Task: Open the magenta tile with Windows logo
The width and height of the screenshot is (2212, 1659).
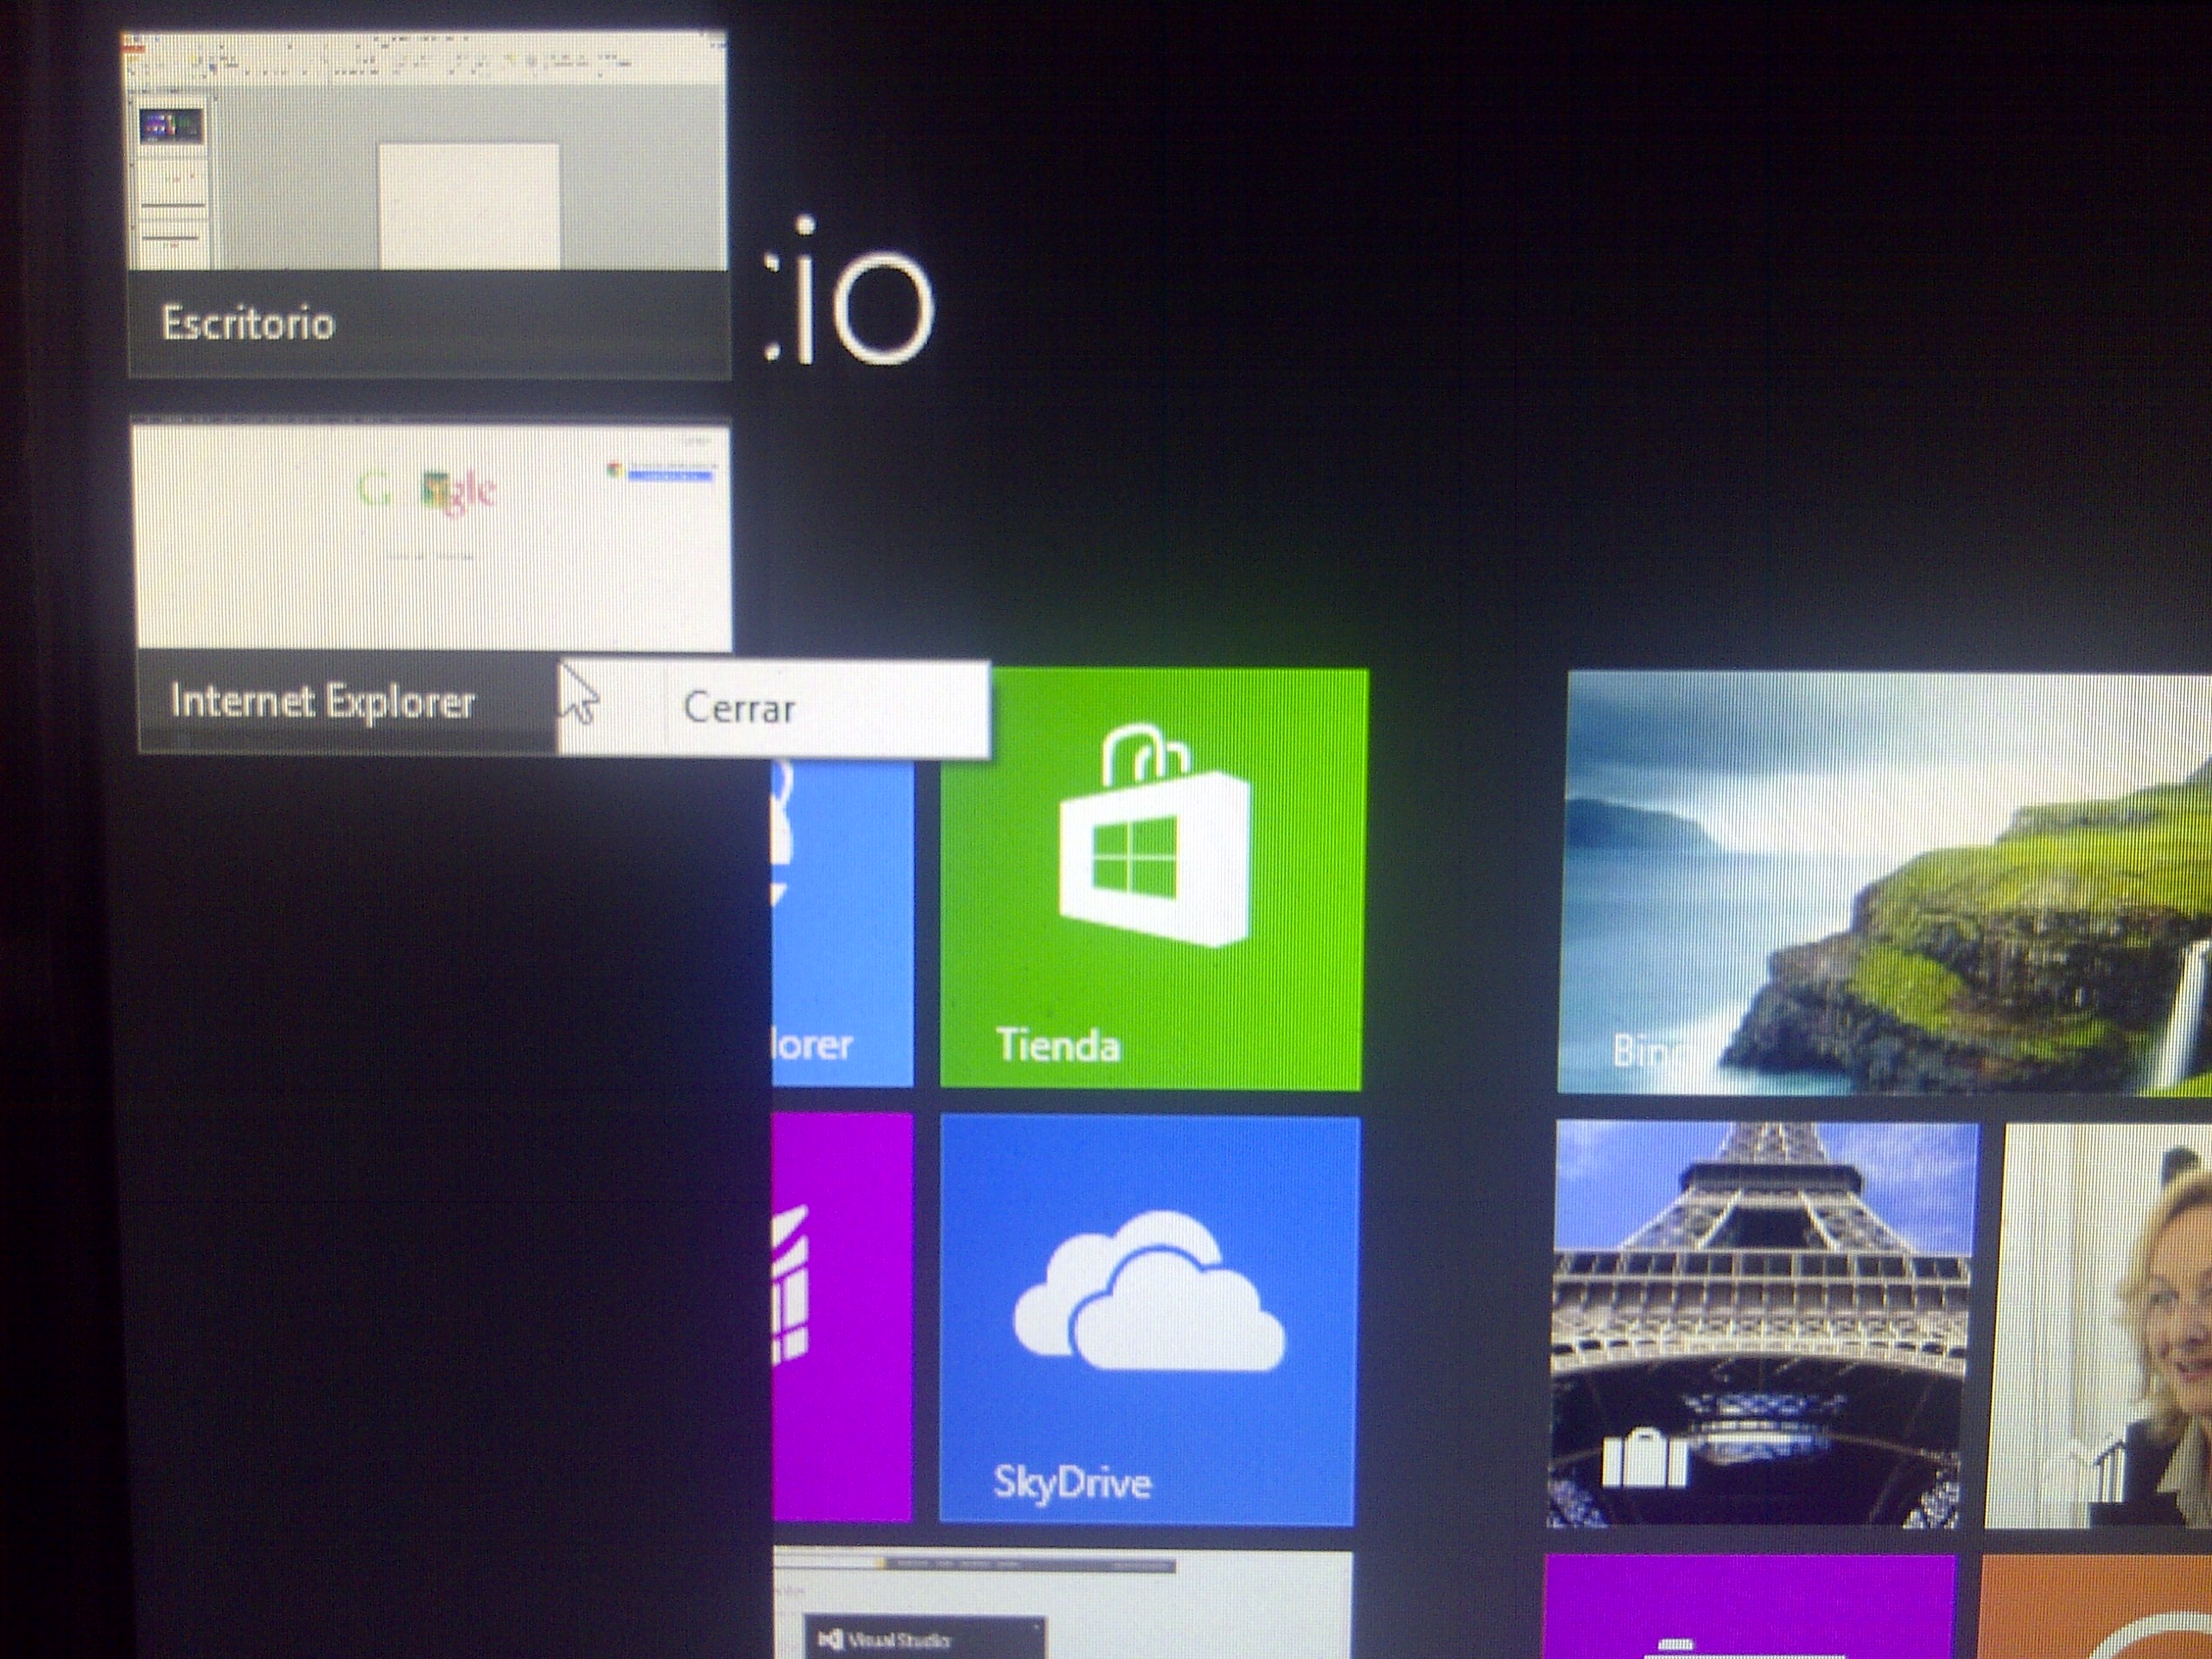Action: click(842, 1315)
